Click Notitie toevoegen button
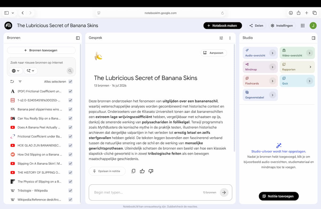The image size is (321, 209). pyautogui.click(x=279, y=196)
